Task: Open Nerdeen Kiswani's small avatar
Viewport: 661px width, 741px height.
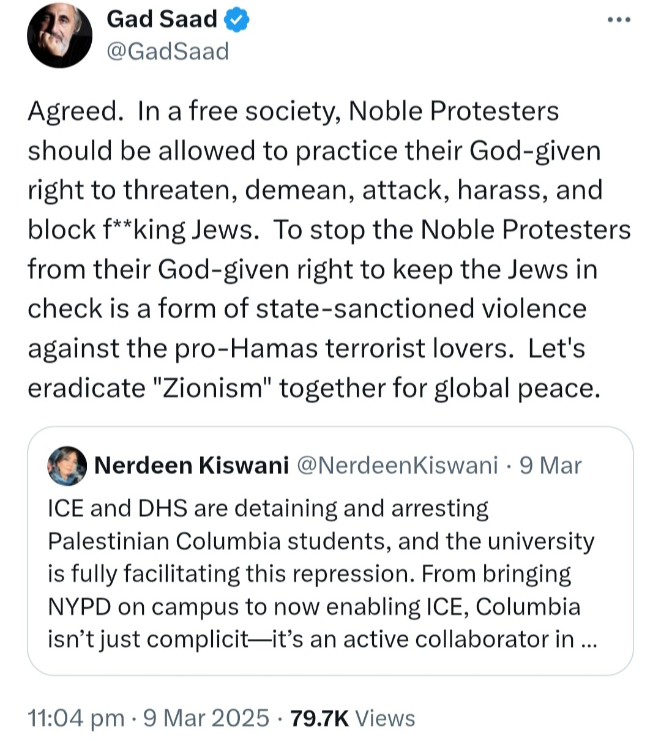Action: pyautogui.click(x=67, y=466)
